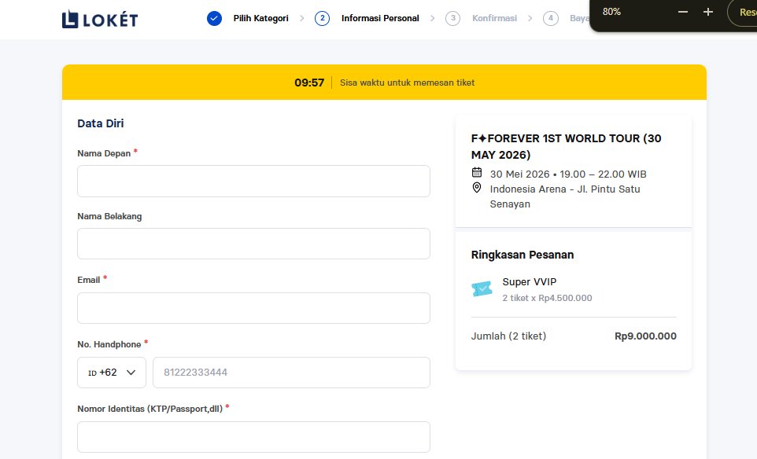The width and height of the screenshot is (757, 459).
Task: Click the Ringkasan Pesanan heading
Action: tap(523, 255)
